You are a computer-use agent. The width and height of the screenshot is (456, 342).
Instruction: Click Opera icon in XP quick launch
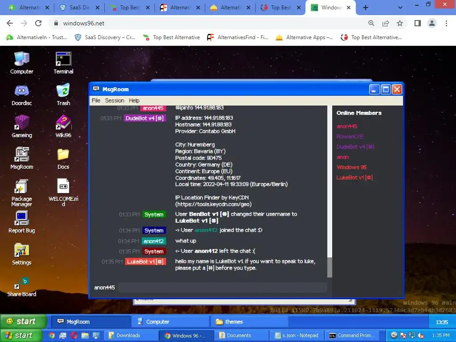(x=74, y=335)
